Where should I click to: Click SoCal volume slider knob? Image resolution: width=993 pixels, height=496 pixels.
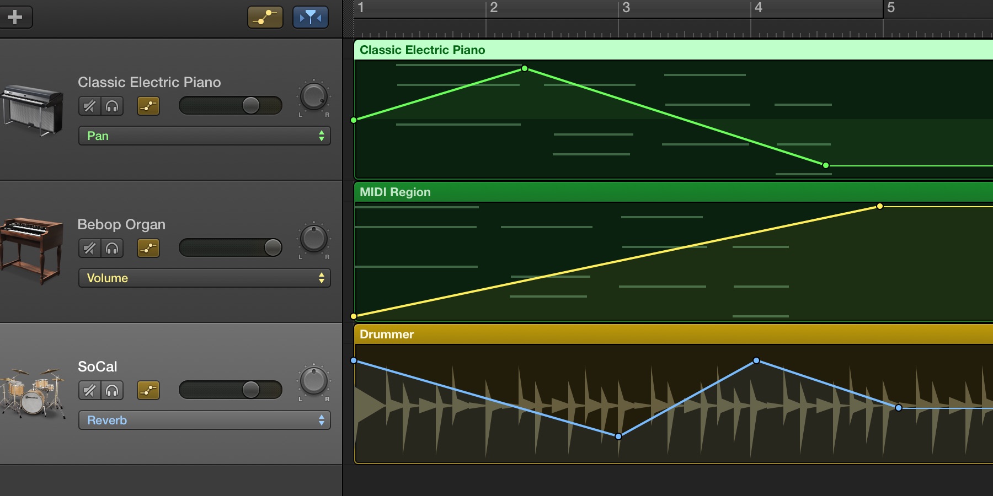point(251,390)
